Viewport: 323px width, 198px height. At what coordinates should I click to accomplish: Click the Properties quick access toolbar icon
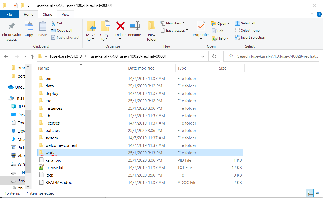[15, 5]
